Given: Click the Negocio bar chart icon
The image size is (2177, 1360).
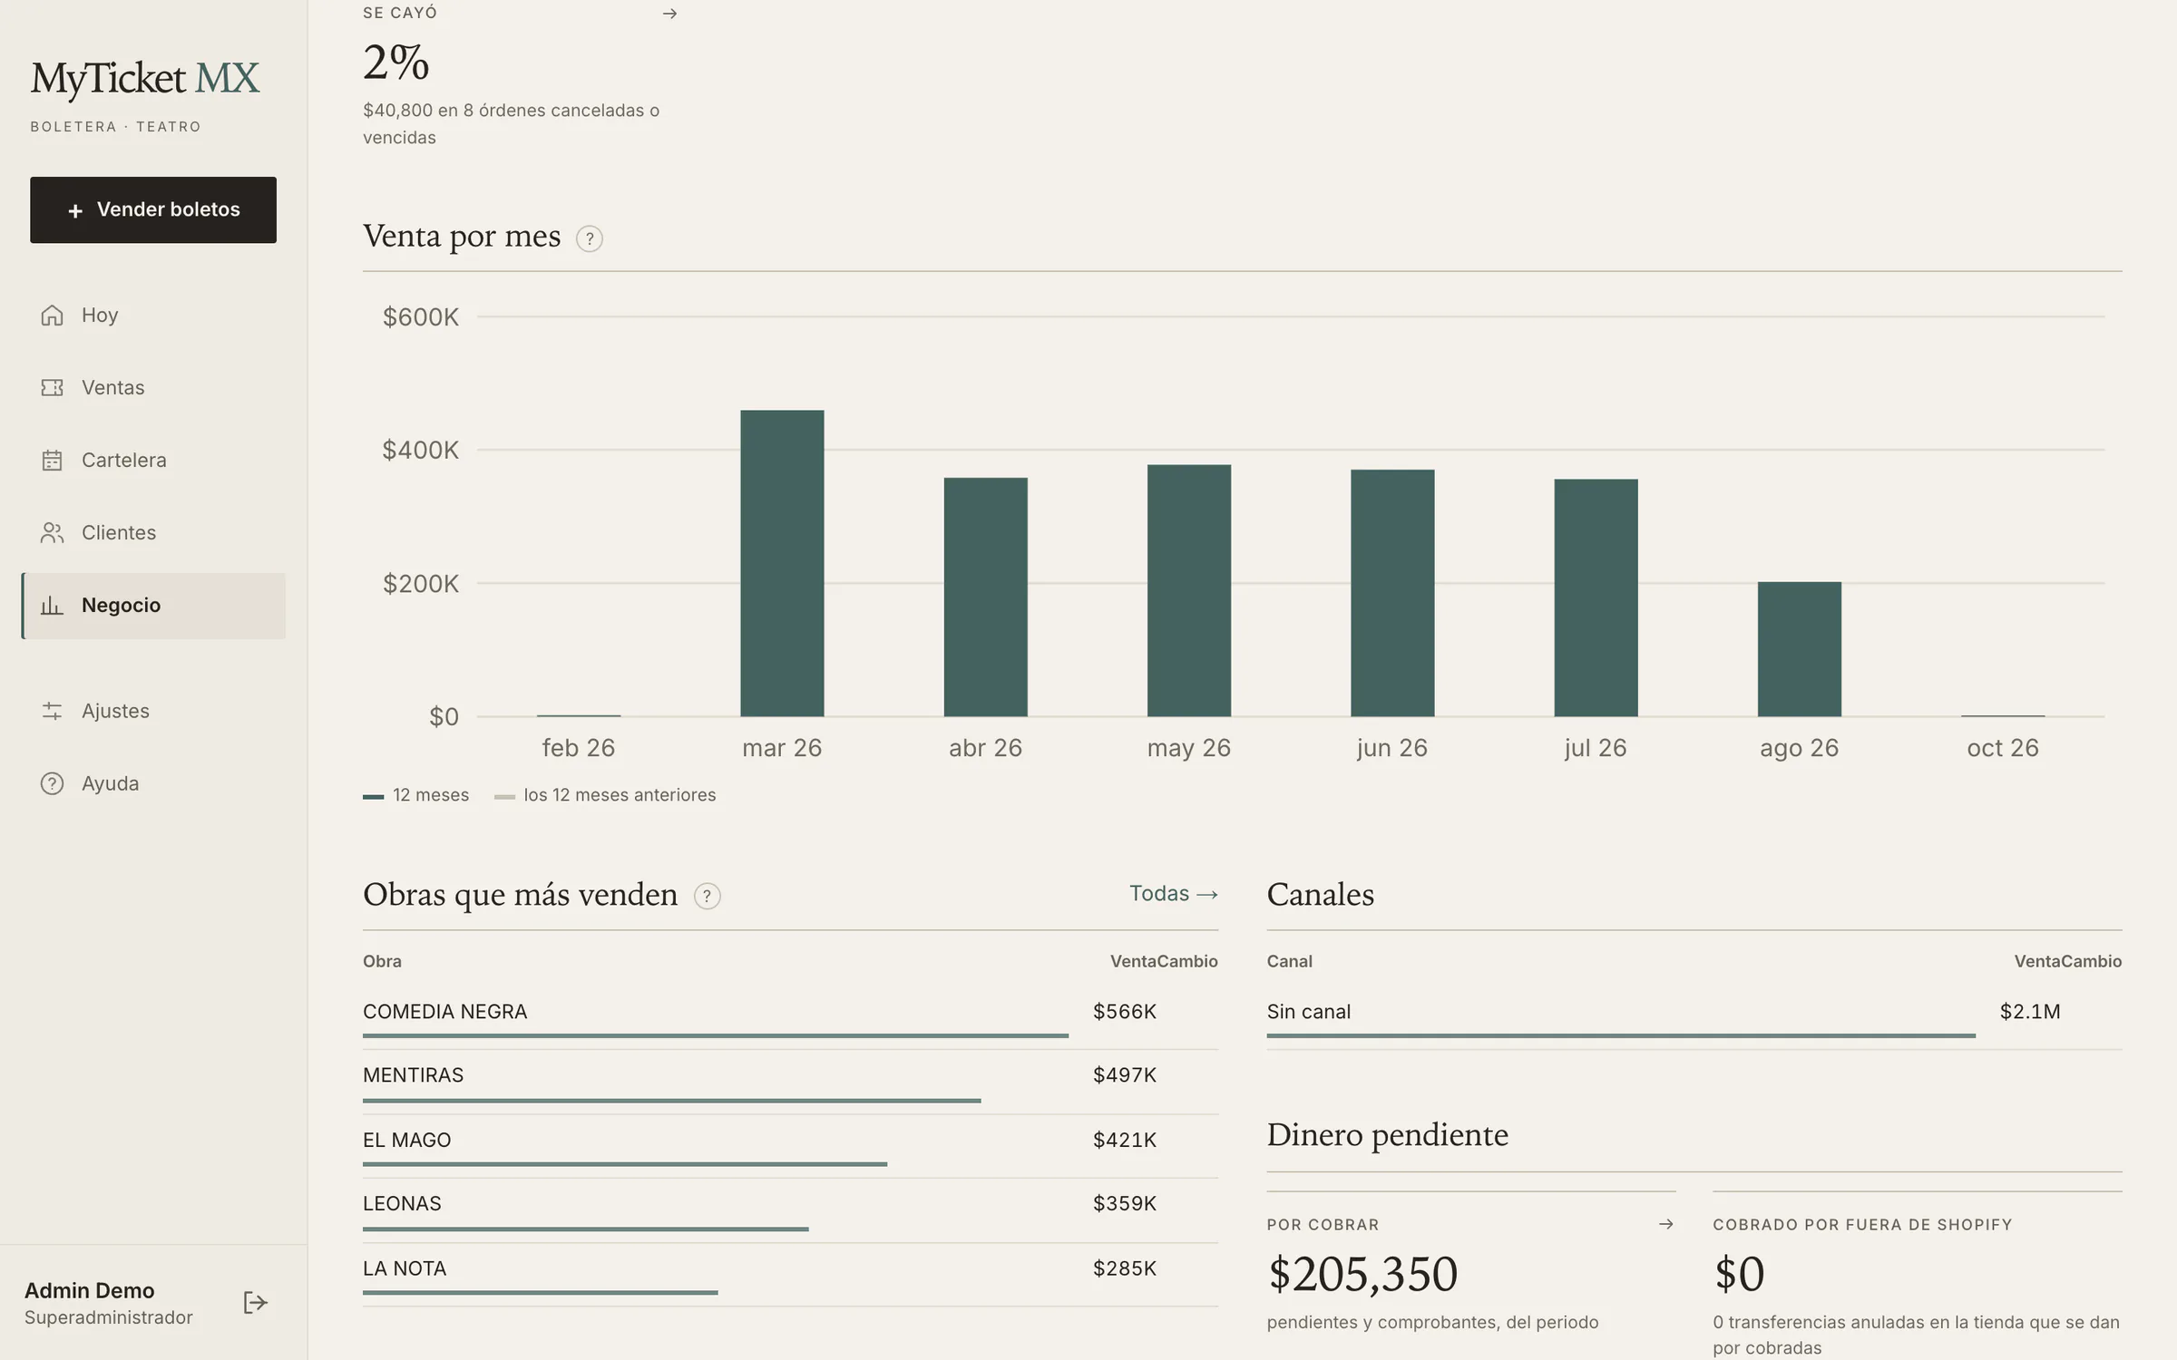Looking at the screenshot, I should [52, 605].
